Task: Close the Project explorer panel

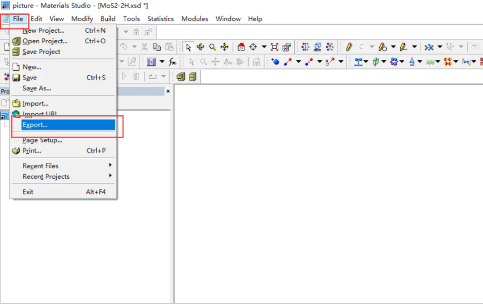Action: tap(168, 91)
